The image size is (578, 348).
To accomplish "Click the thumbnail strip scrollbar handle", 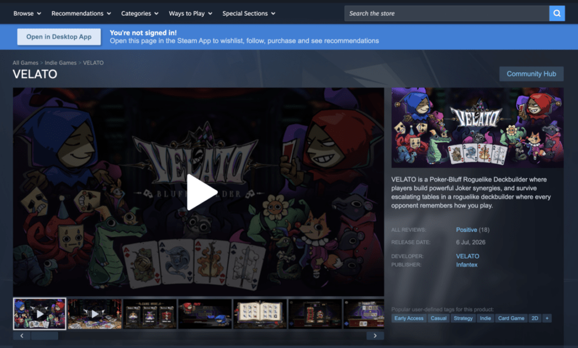I will click(45, 336).
